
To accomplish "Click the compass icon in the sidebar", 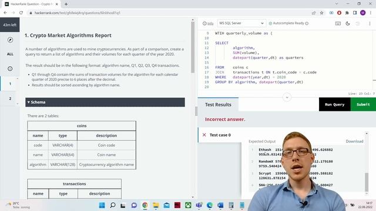I will 10,40.
